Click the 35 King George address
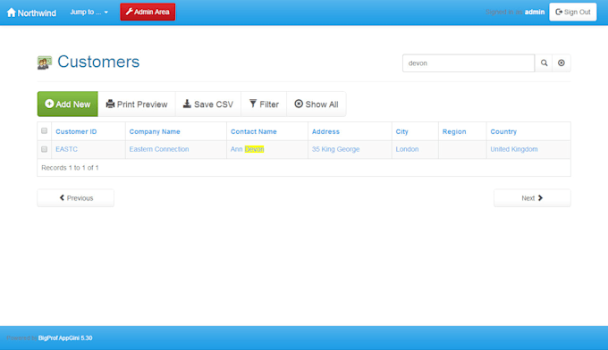Viewport: 608px width, 350px height. [x=335, y=149]
